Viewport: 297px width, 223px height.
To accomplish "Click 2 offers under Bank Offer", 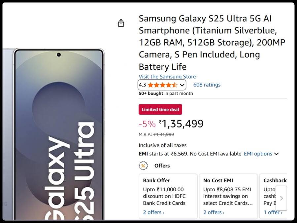I will [153, 212].
